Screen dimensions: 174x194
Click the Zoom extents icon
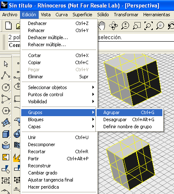click(x=149, y=26)
